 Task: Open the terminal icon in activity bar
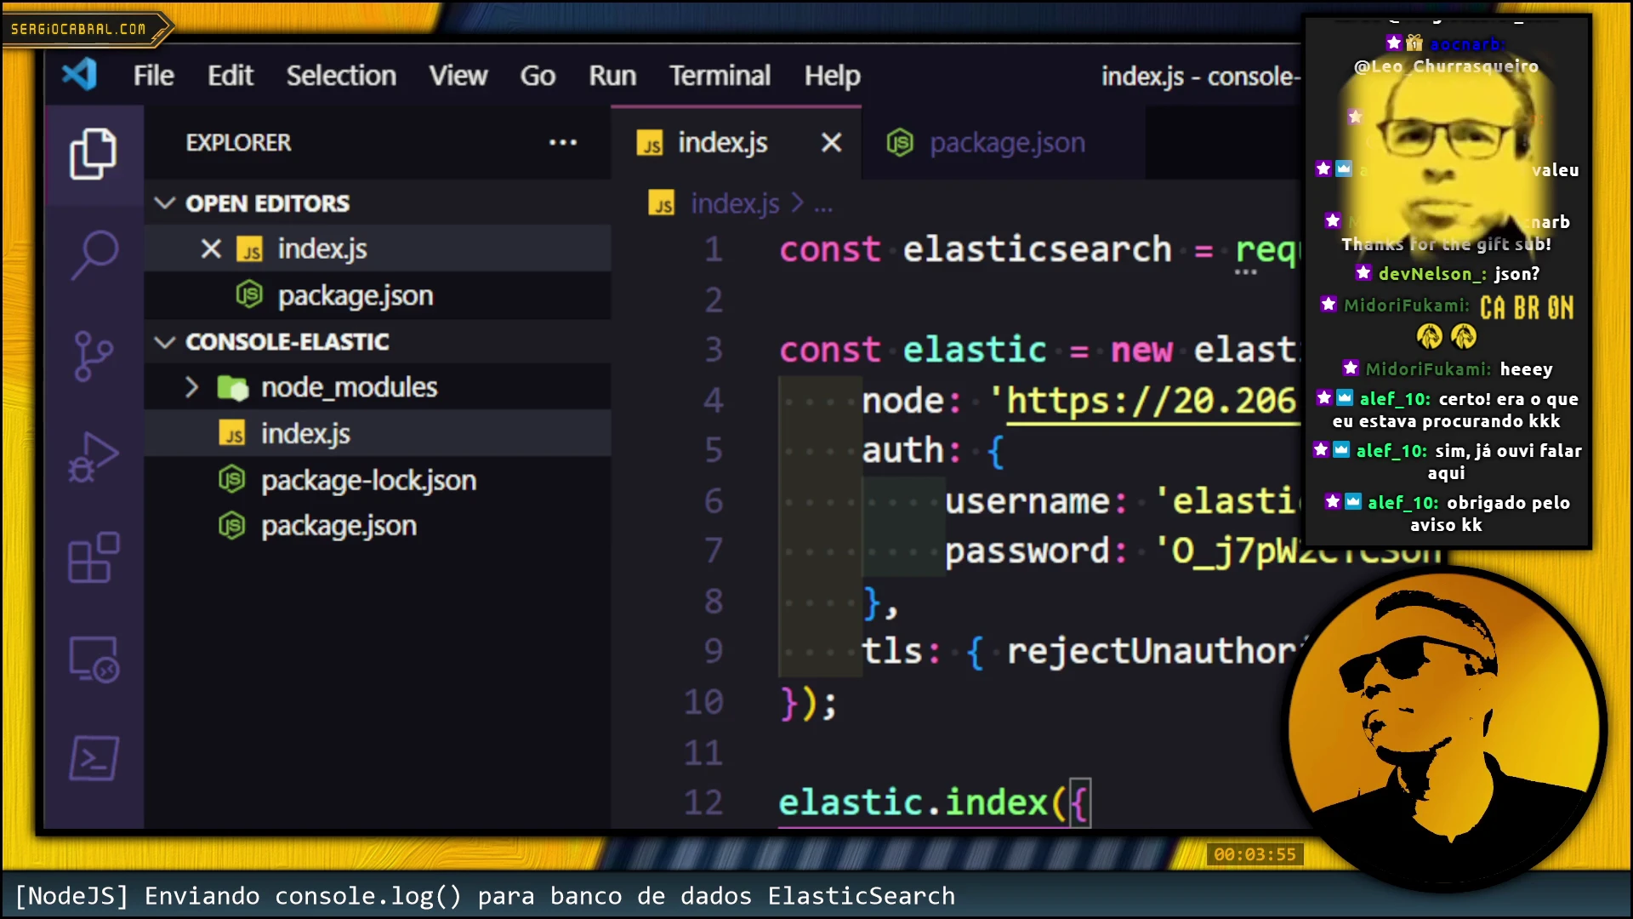[x=94, y=758]
